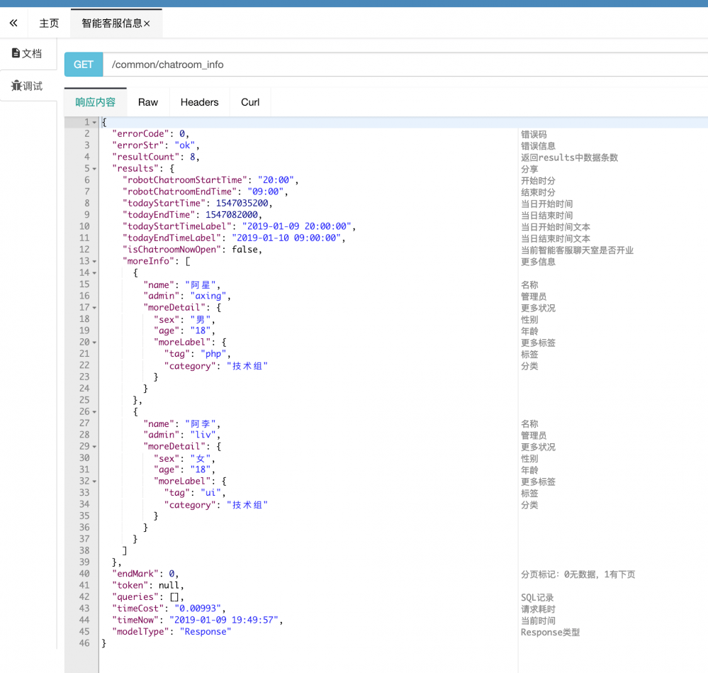This screenshot has width=708, height=673.
Task: Switch to the Headers tab
Action: 198,101
